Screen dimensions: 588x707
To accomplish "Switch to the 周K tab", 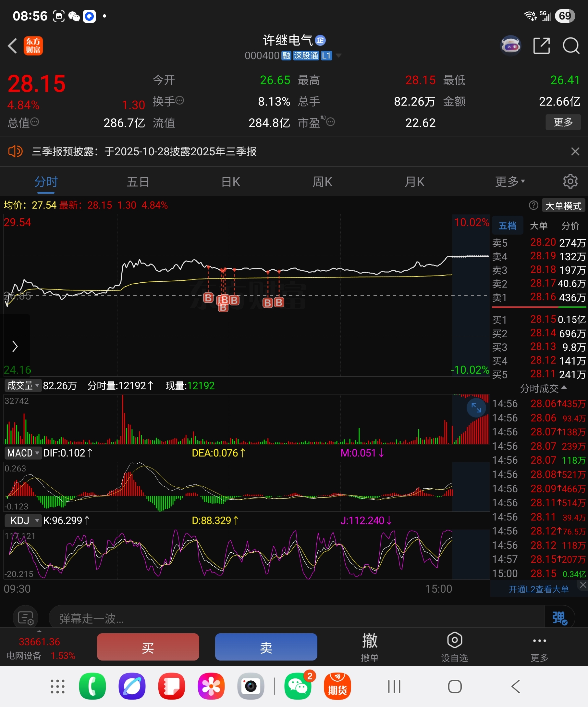I will [323, 182].
